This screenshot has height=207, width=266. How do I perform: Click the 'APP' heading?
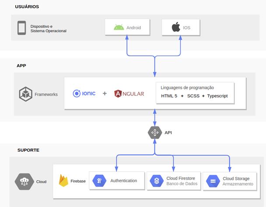(21, 65)
